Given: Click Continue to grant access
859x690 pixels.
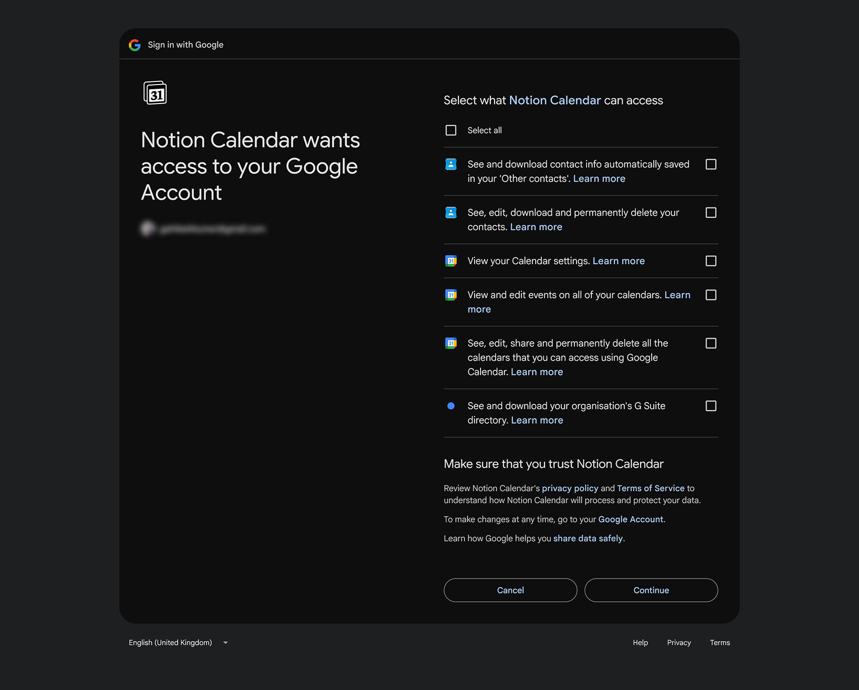Looking at the screenshot, I should 651,590.
